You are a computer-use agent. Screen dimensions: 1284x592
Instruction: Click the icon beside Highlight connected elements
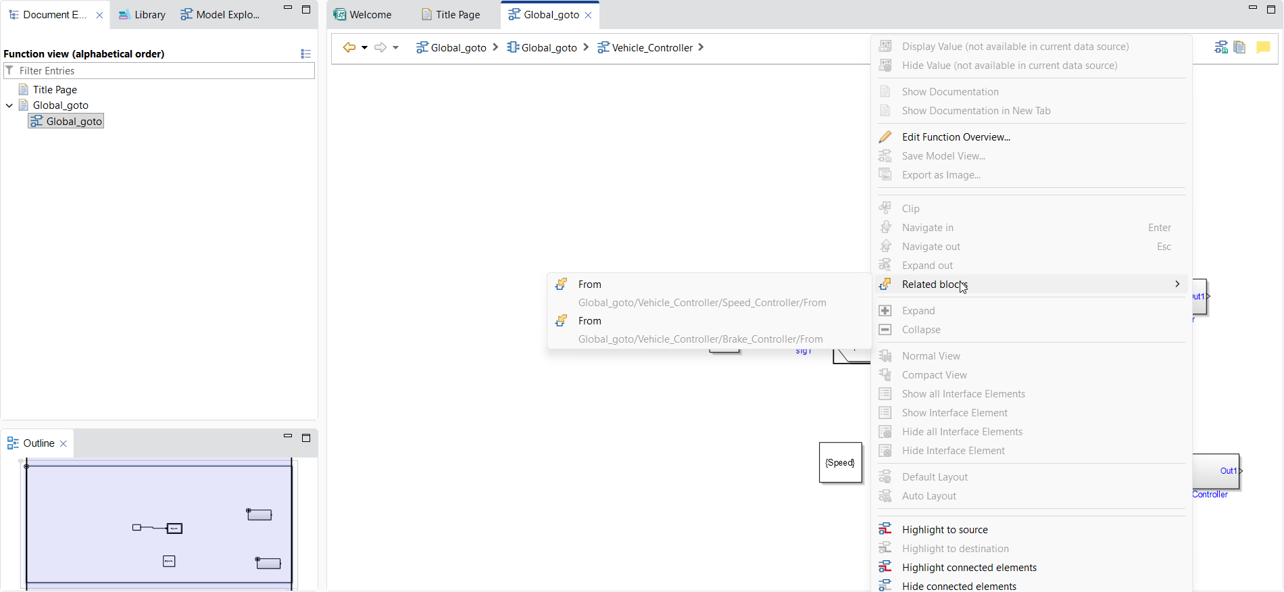point(885,567)
